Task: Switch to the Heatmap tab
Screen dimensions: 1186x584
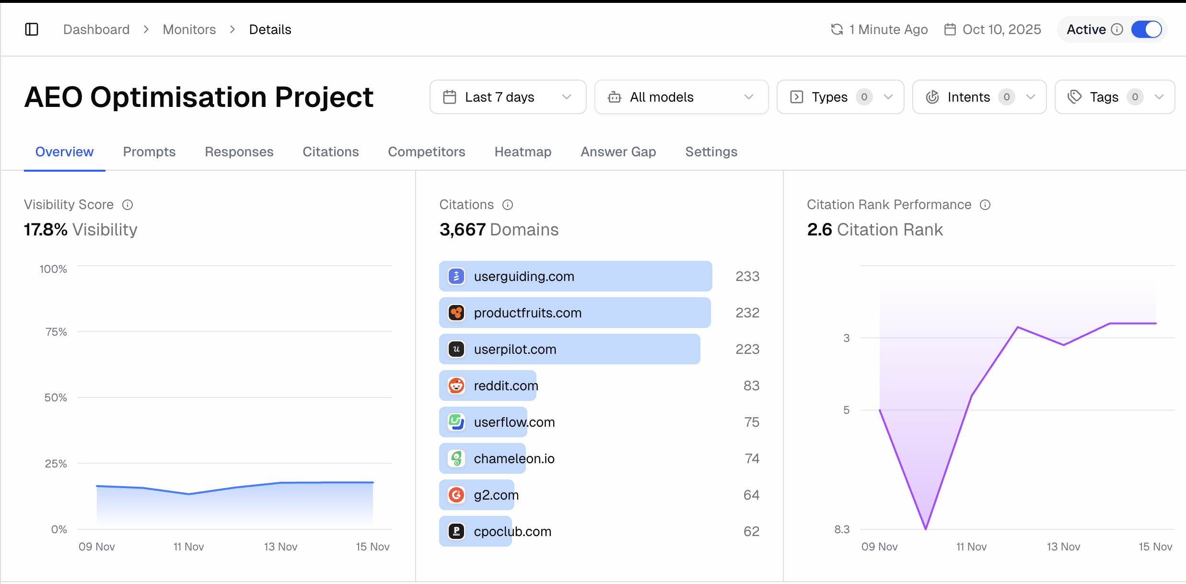Action: tap(523, 152)
